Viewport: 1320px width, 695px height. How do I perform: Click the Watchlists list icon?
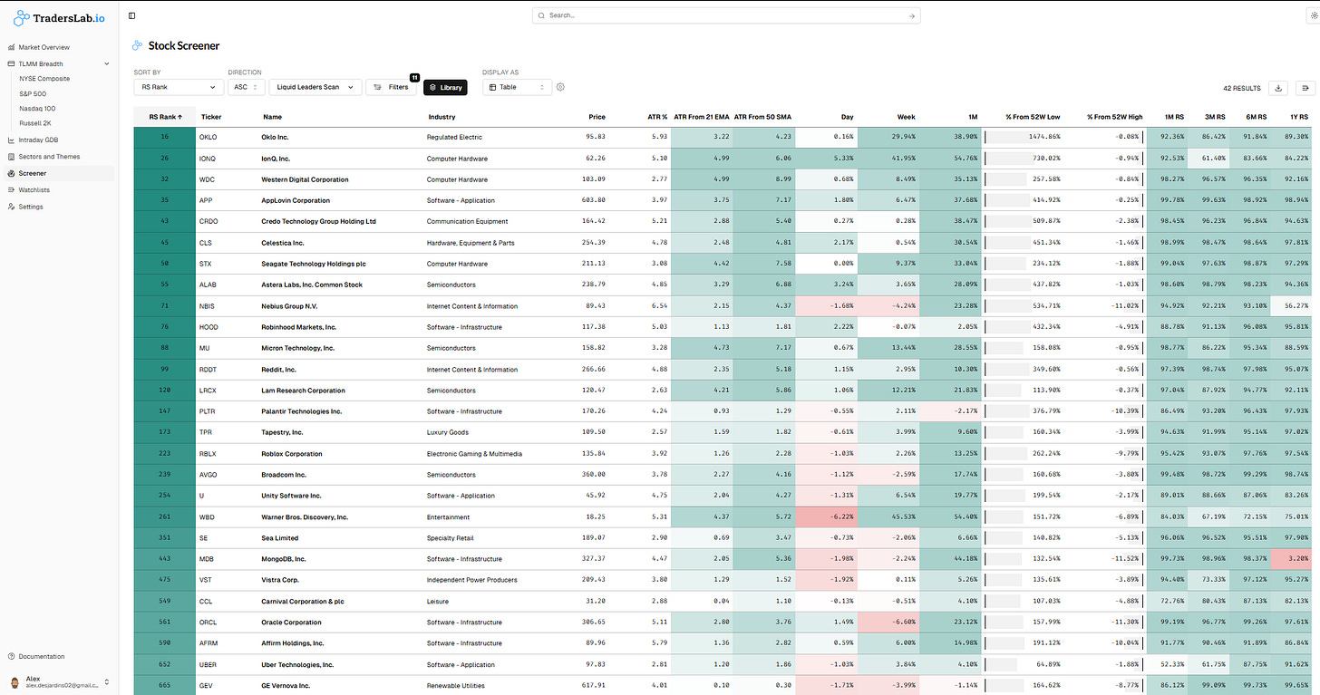pyautogui.click(x=11, y=190)
